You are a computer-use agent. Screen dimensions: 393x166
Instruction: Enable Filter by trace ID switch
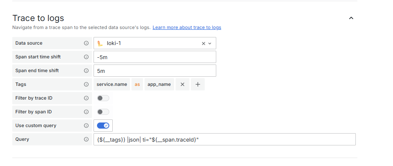click(x=103, y=98)
